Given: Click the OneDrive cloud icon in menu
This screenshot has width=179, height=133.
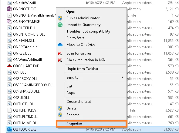Looking at the screenshot, I should (x=60, y=45).
